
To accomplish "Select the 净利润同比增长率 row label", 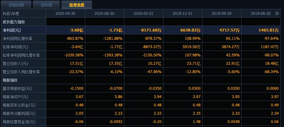I will pos(18,39).
